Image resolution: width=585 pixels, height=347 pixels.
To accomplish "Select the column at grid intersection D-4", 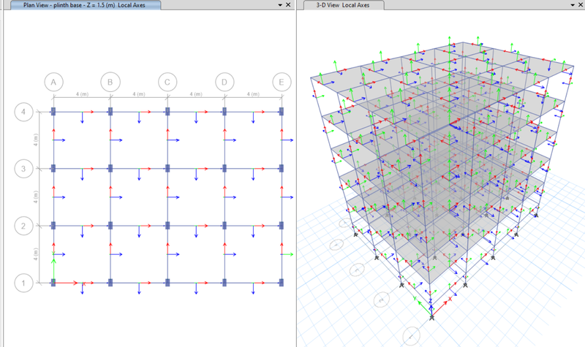I will pyautogui.click(x=224, y=112).
